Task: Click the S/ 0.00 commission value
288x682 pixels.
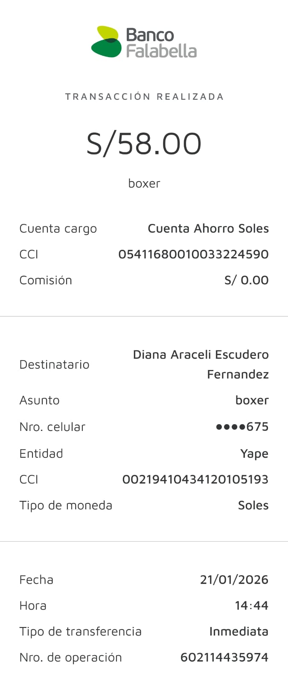Action: click(x=246, y=280)
